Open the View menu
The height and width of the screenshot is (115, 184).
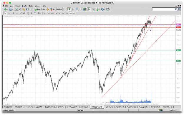pos(11,6)
